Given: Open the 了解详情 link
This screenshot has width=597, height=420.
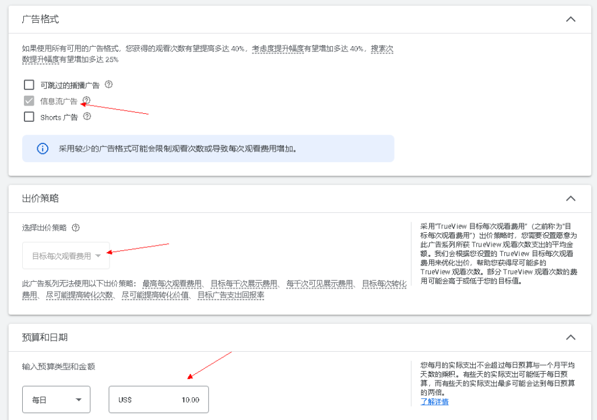Looking at the screenshot, I should pos(434,402).
